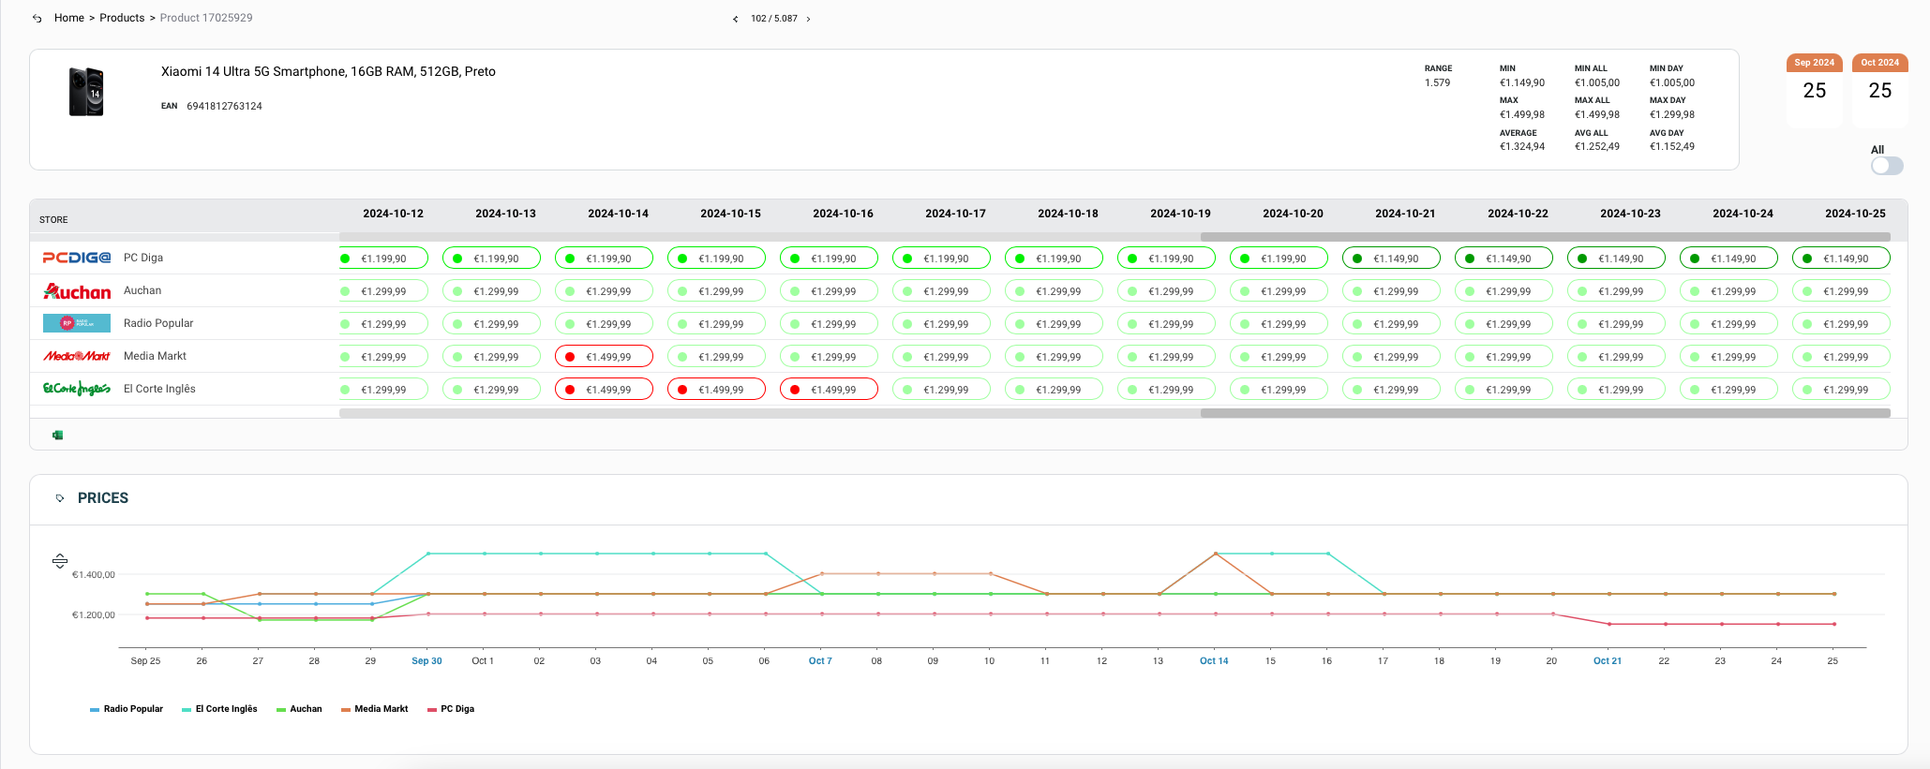Click Media Markt price on 2024-10-23
This screenshot has height=769, width=1930.
pyautogui.click(x=1616, y=357)
